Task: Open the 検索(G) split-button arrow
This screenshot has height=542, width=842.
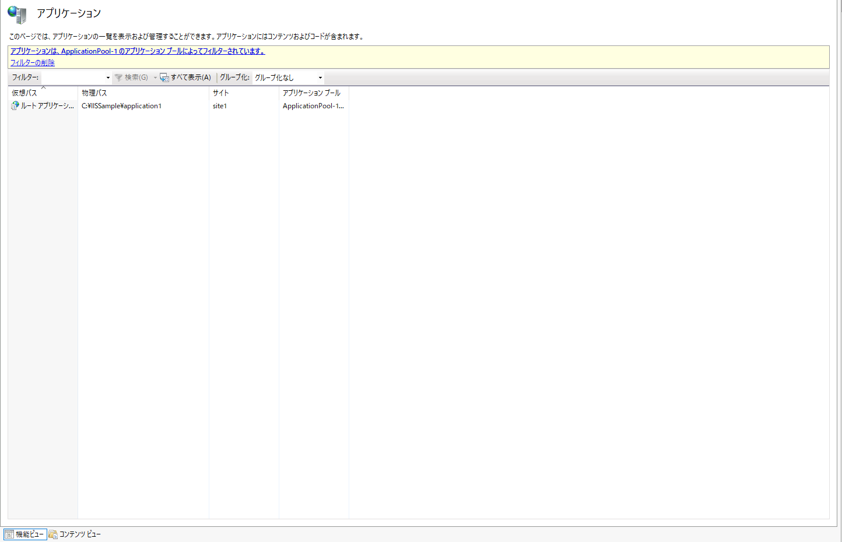Action: (x=155, y=77)
